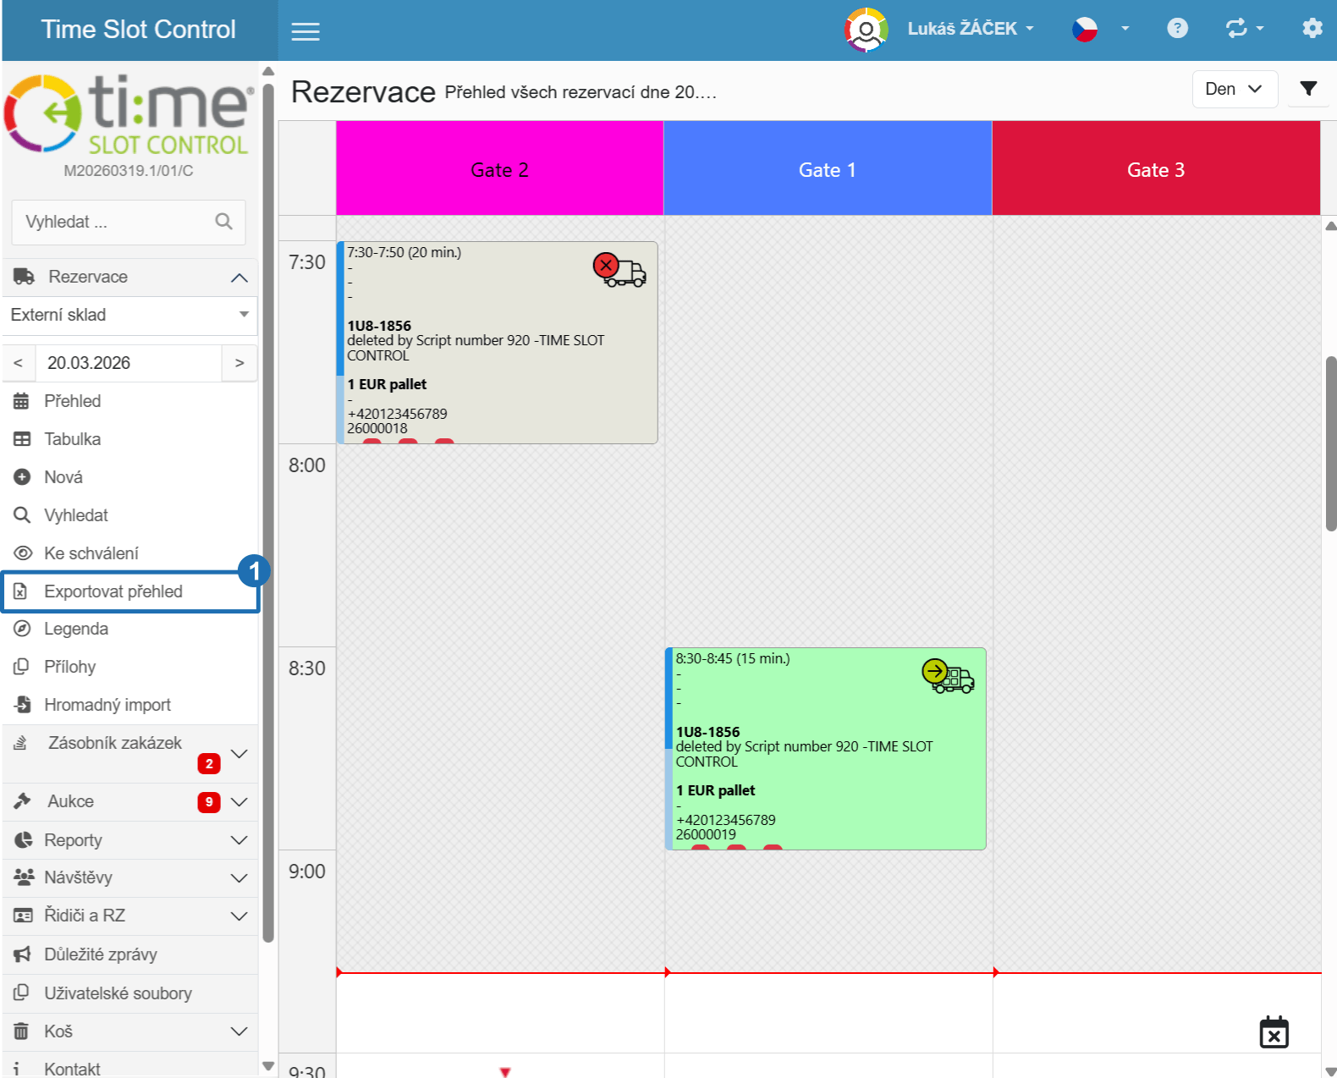The image size is (1337, 1078).
Task: Click the arriving truck icon in 8:30 reservation
Action: [x=948, y=676]
